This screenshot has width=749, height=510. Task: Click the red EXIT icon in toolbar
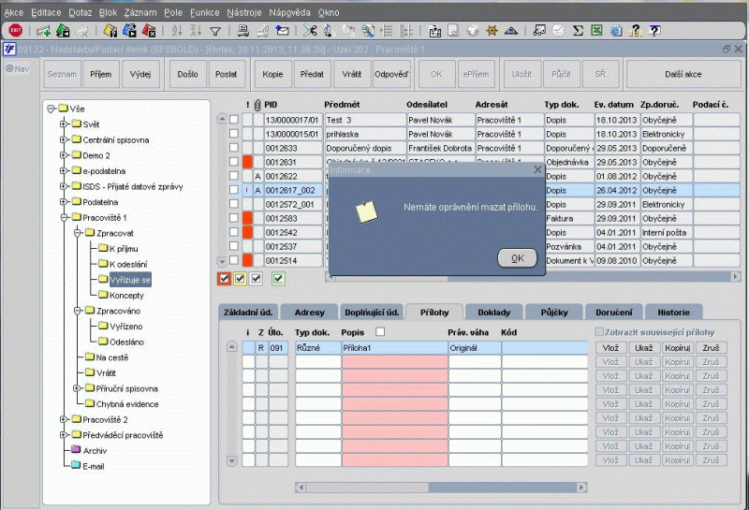pyautogui.click(x=15, y=30)
